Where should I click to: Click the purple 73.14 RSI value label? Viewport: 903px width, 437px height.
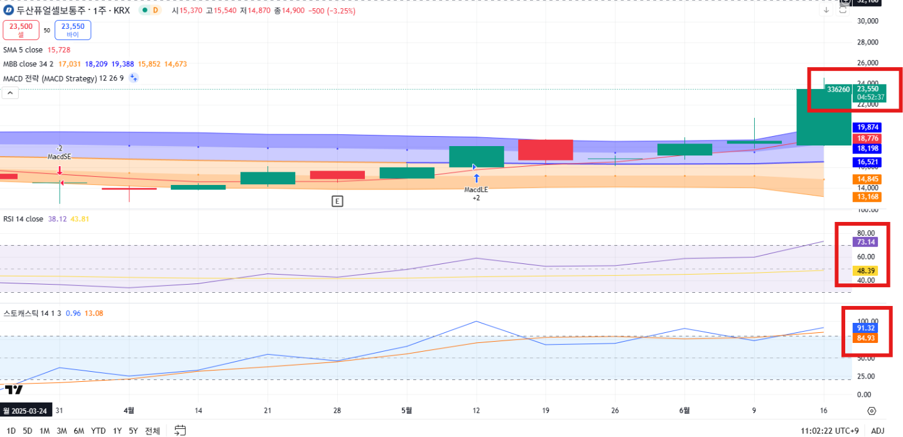pyautogui.click(x=866, y=242)
